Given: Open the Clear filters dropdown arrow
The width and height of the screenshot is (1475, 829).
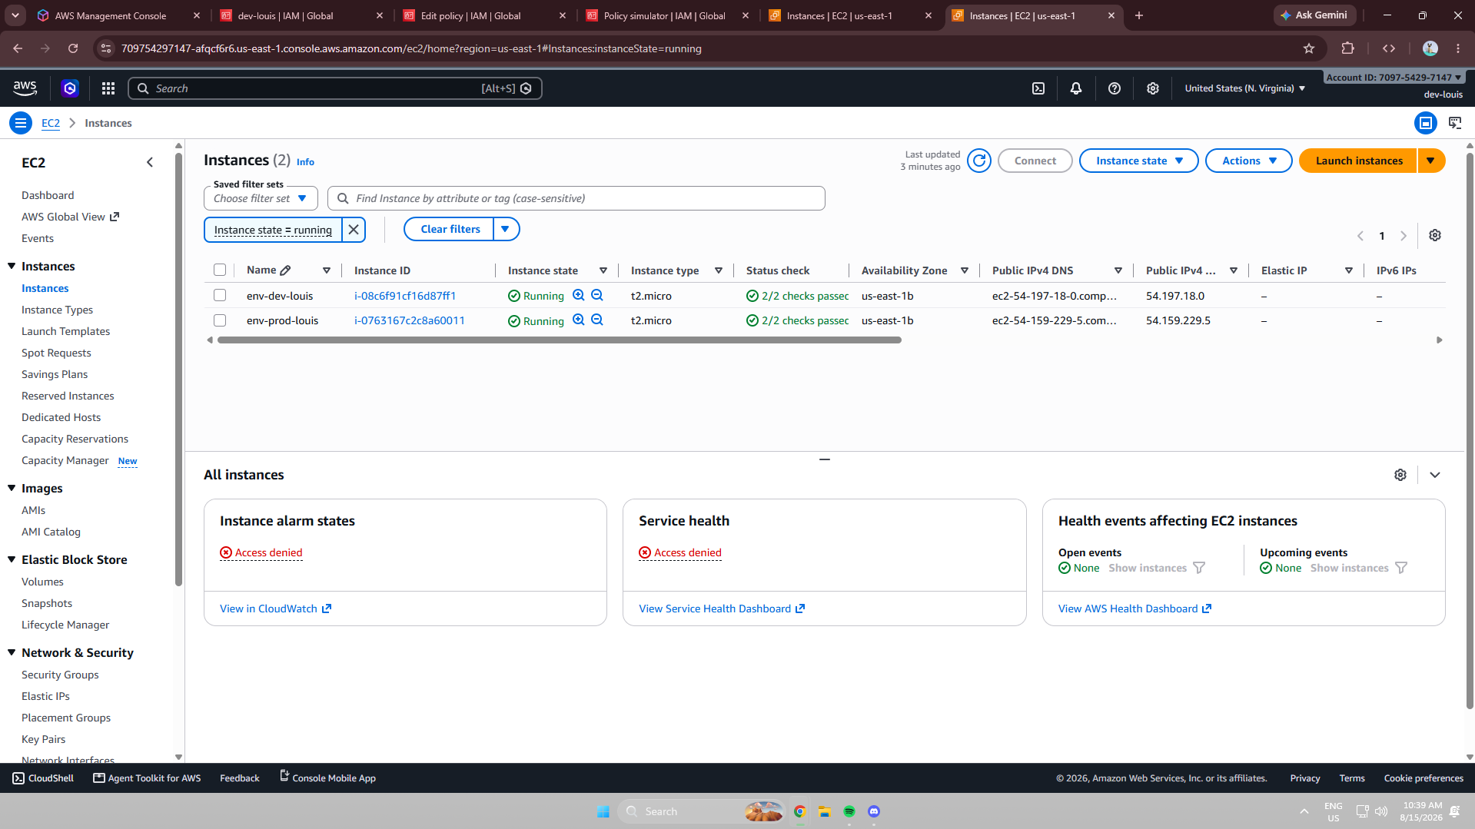Looking at the screenshot, I should coord(506,229).
